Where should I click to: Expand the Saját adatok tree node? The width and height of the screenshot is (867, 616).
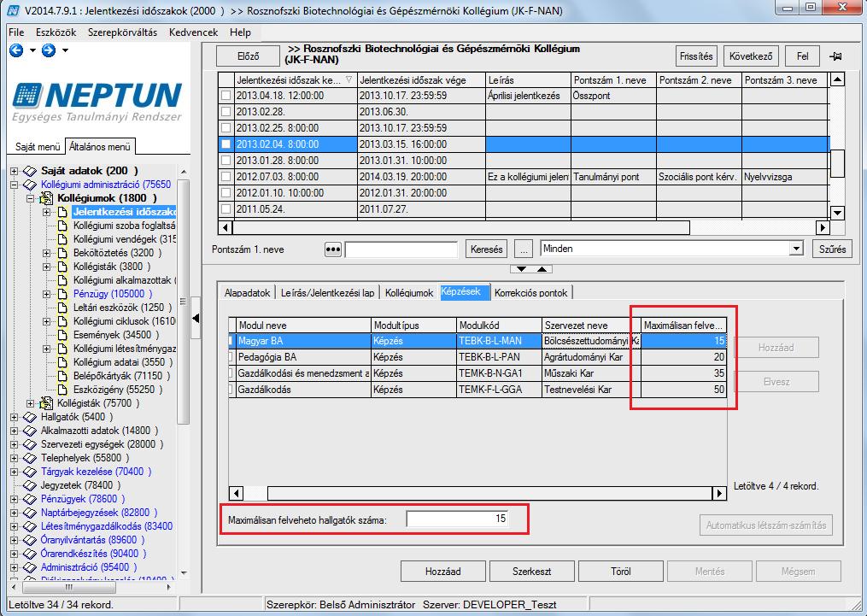15,171
